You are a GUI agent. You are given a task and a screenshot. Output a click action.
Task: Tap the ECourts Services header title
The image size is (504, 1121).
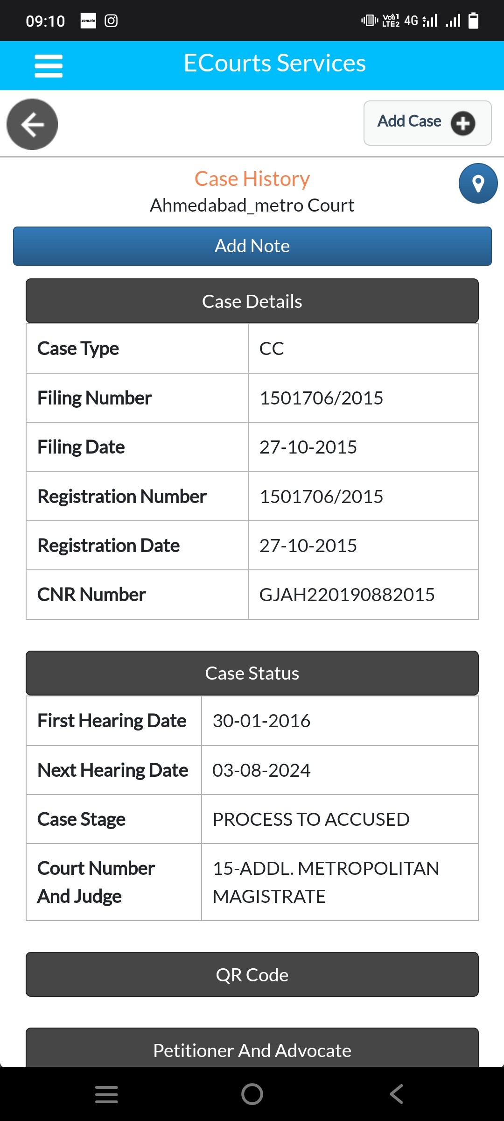(x=274, y=63)
